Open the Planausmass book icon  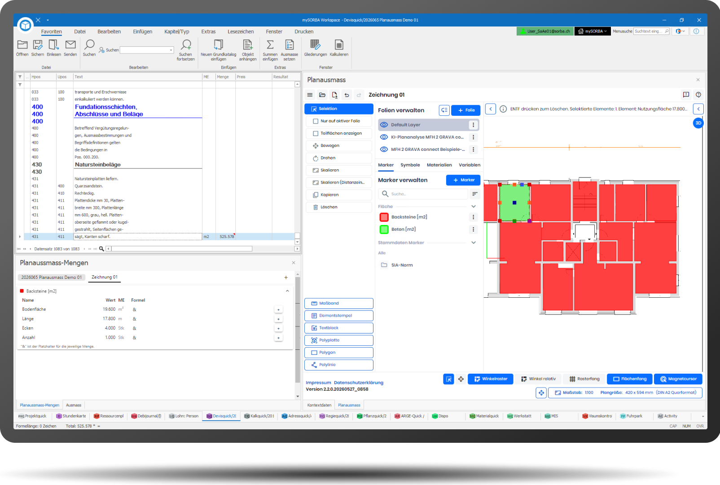(x=686, y=95)
